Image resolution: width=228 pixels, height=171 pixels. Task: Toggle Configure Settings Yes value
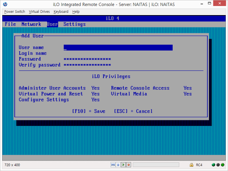(95, 99)
